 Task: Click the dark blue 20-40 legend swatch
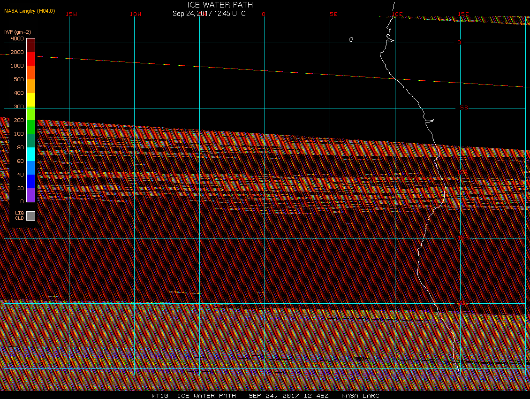(30, 181)
